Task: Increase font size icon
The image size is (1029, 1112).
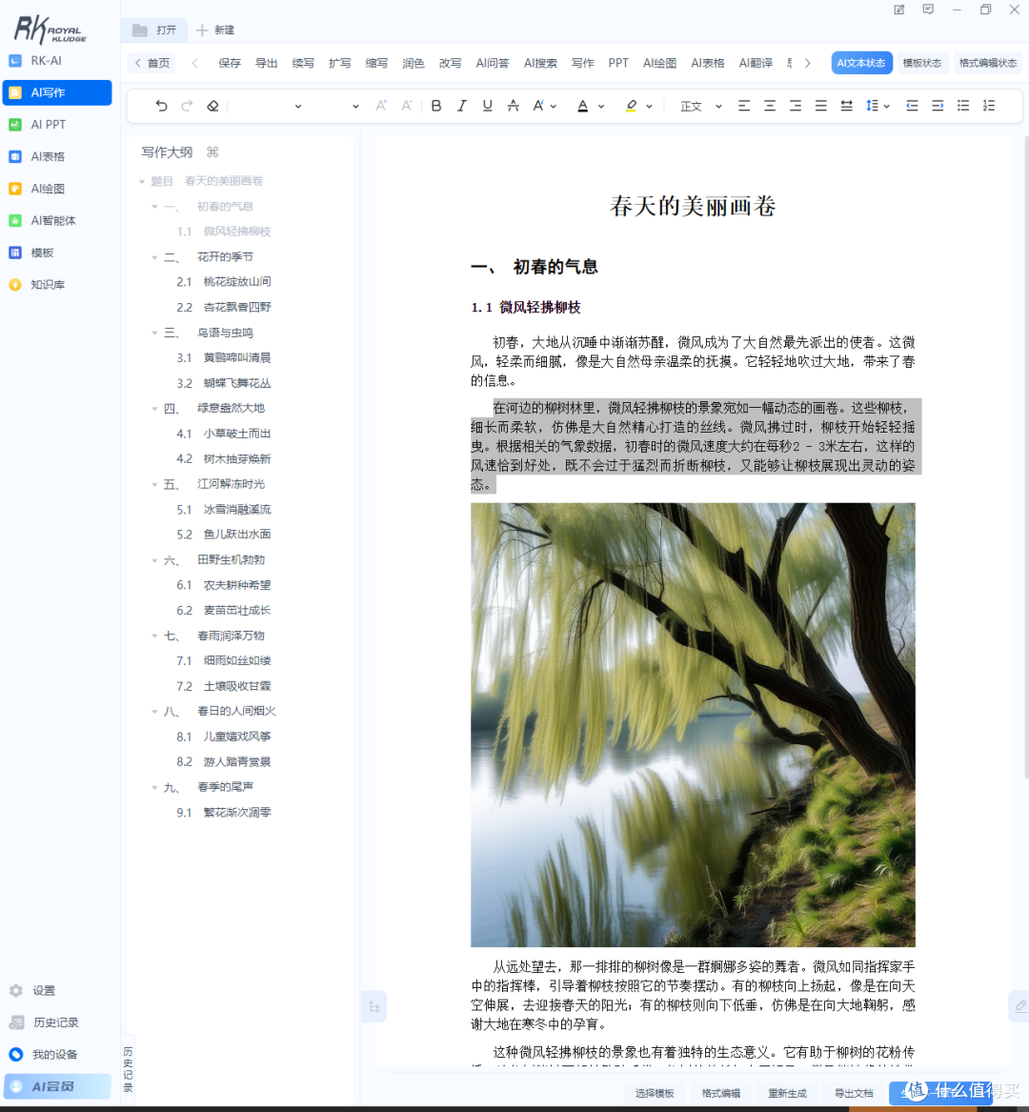Action: click(381, 106)
